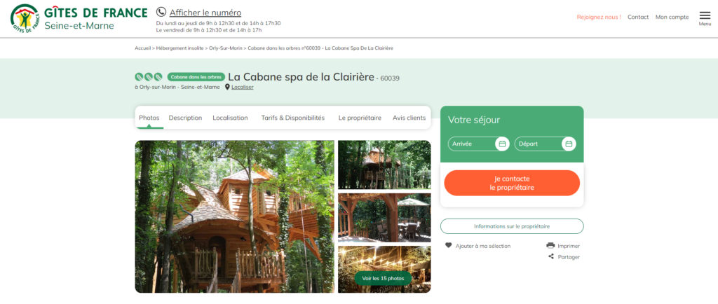
Task: Open the Mon compte link
Action: (672, 17)
